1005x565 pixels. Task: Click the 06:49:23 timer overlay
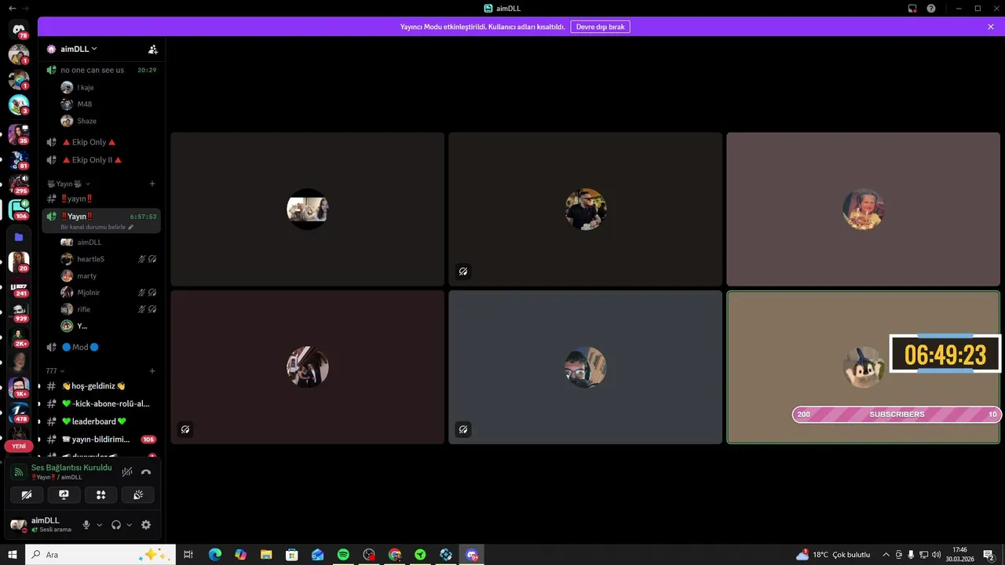tap(945, 354)
